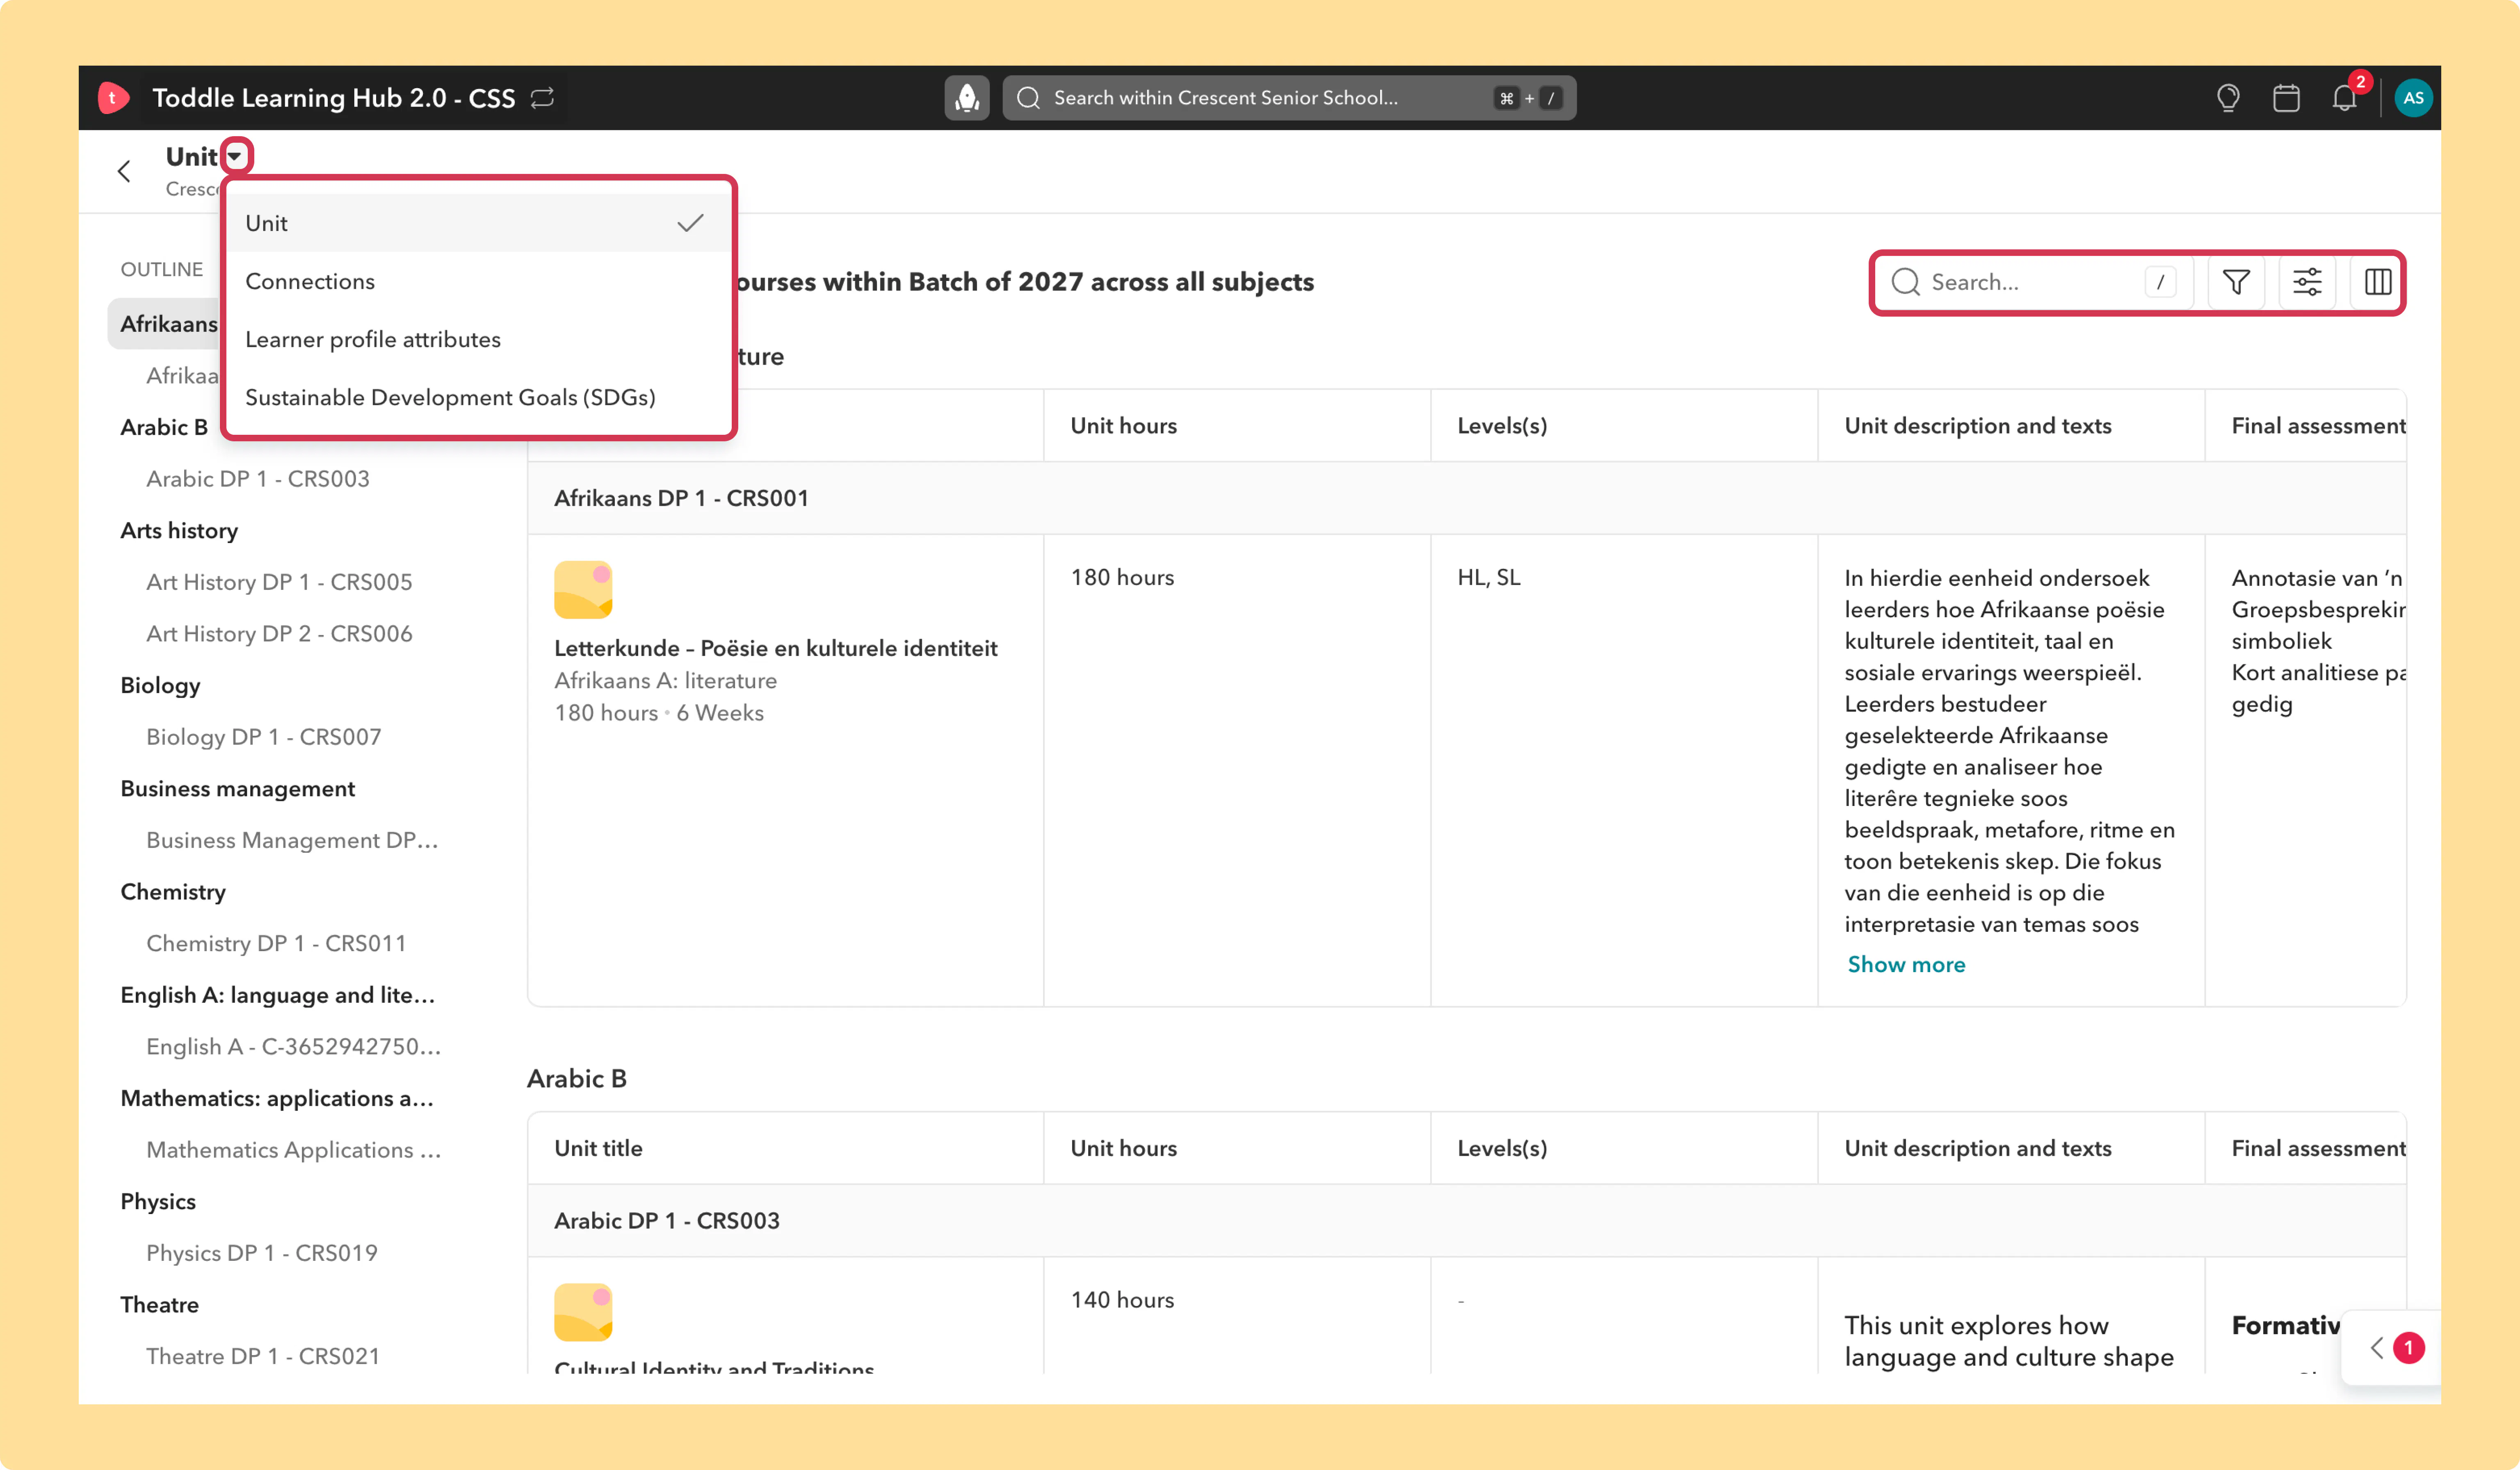Viewport: 2520px width, 1470px height.
Task: Open the sliders settings icon
Action: click(2307, 282)
